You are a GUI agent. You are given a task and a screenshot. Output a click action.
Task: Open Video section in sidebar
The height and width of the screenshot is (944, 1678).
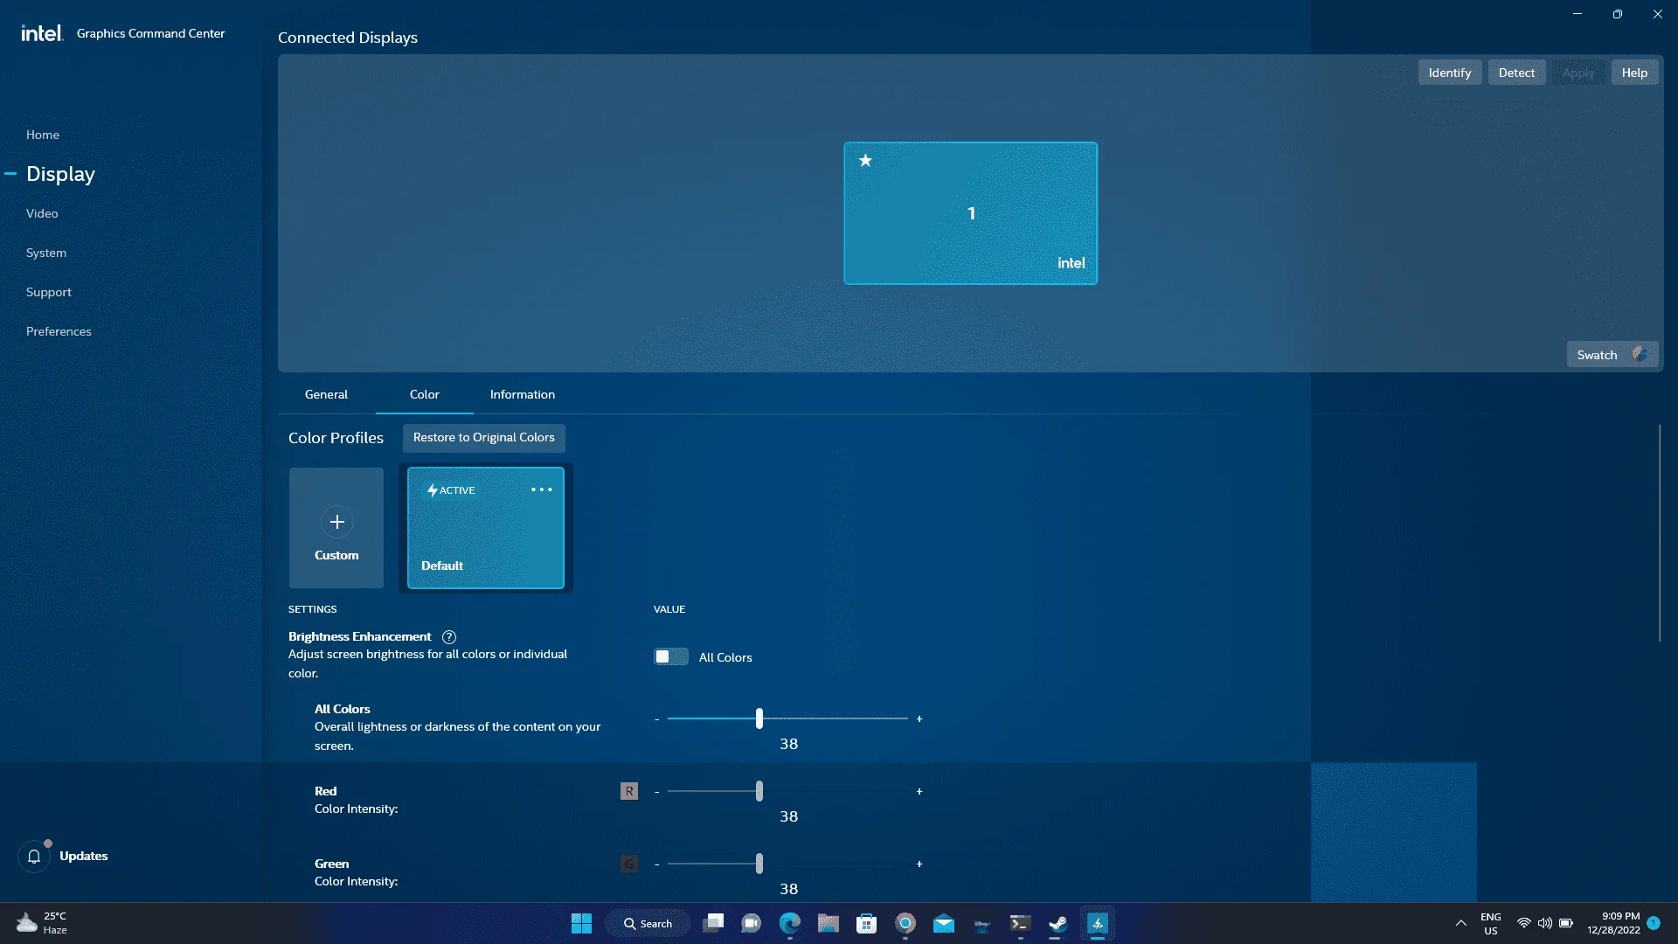[x=42, y=213]
